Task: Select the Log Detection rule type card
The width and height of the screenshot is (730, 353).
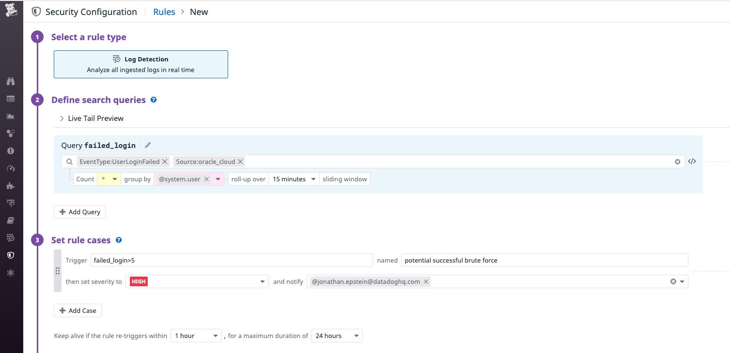Action: tap(140, 64)
